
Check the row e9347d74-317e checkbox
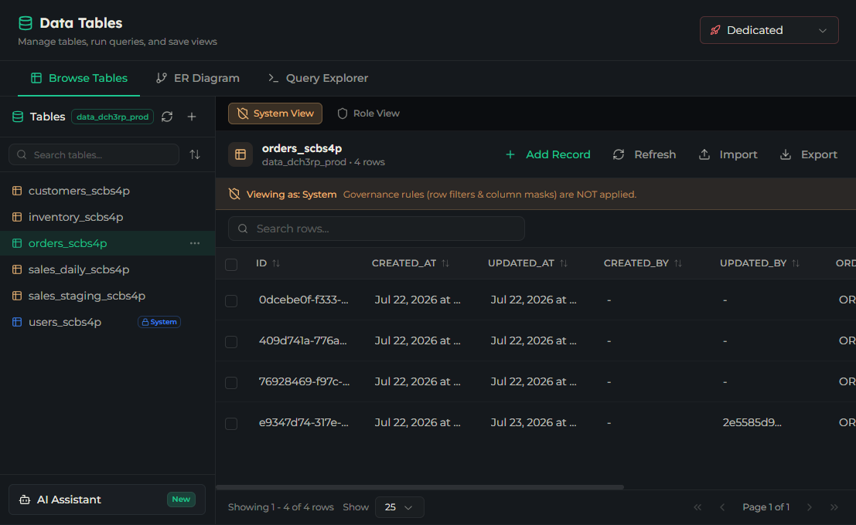click(231, 423)
